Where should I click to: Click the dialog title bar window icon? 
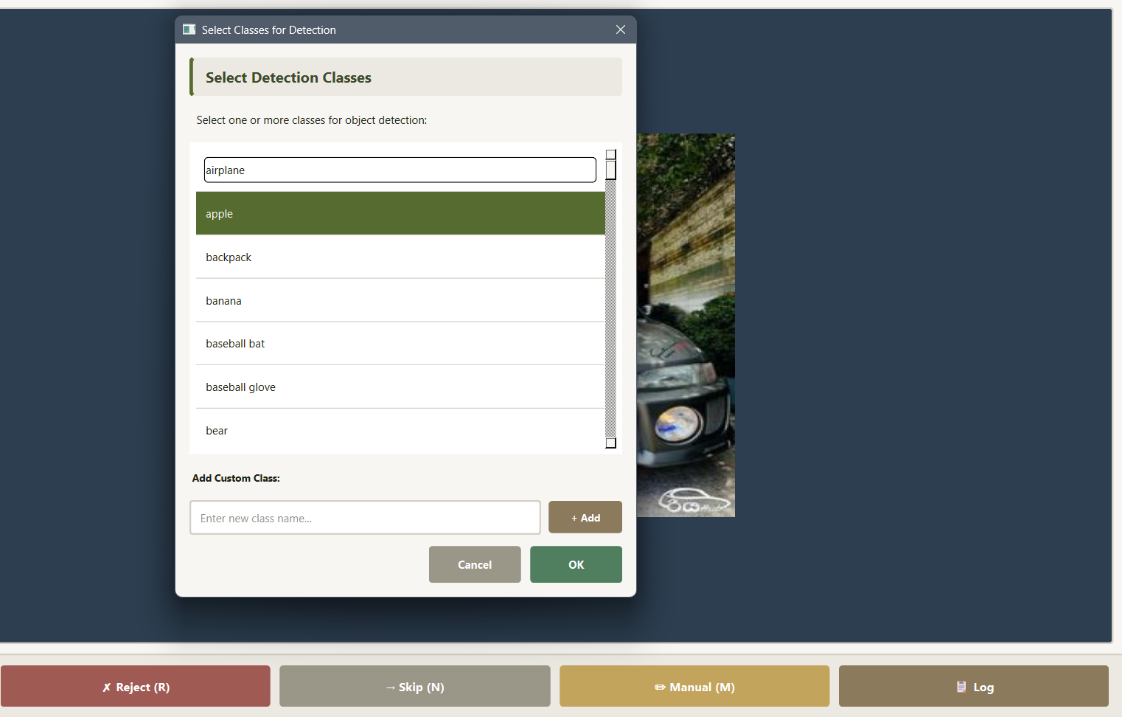pos(189,30)
